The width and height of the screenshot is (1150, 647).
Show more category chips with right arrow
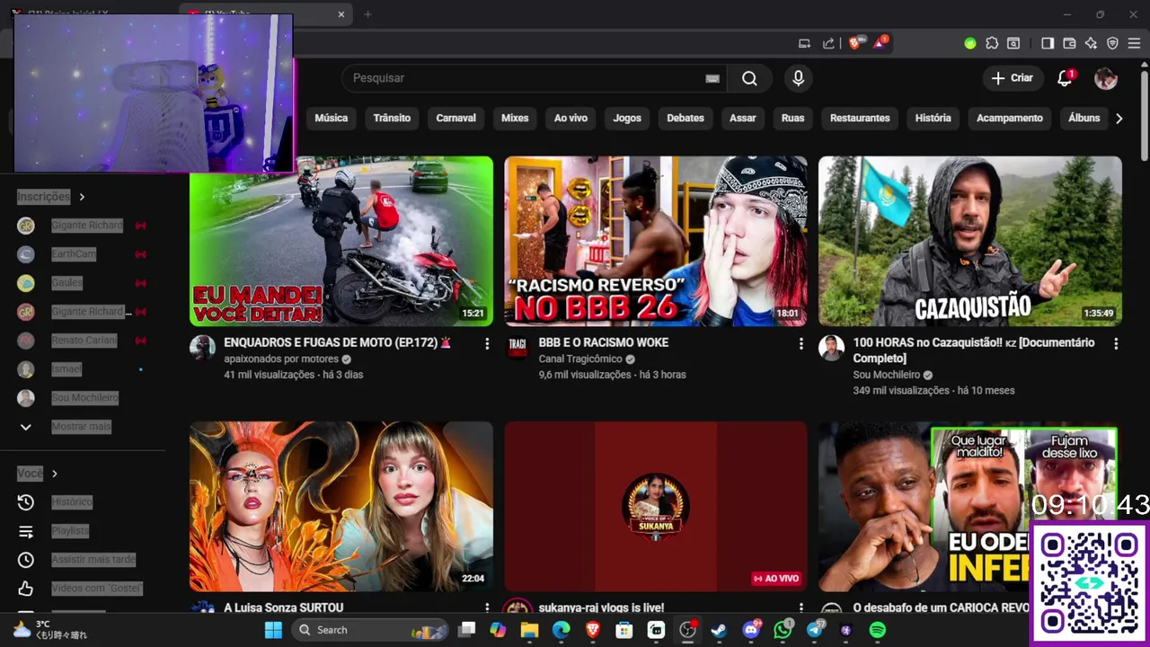click(x=1119, y=118)
